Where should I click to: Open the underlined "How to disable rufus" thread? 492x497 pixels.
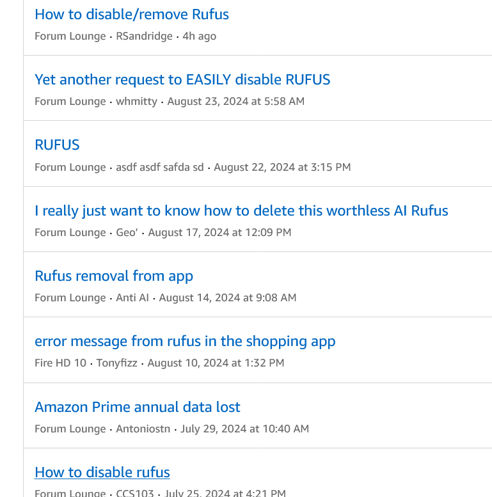(x=102, y=472)
